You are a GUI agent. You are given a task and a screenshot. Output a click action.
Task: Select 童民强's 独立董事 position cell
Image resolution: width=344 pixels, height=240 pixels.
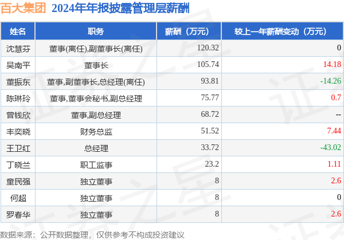96,182
